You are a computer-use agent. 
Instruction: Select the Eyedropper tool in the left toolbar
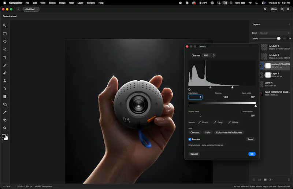5,112
